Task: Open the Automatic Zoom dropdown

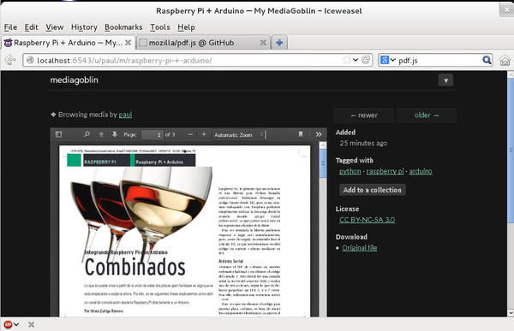Action: click(x=239, y=135)
